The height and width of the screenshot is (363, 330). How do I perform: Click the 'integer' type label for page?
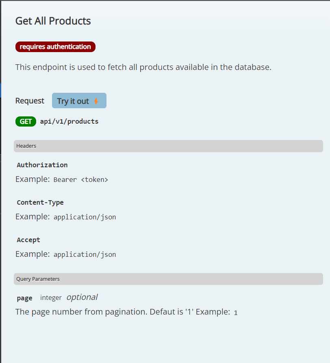51,297
